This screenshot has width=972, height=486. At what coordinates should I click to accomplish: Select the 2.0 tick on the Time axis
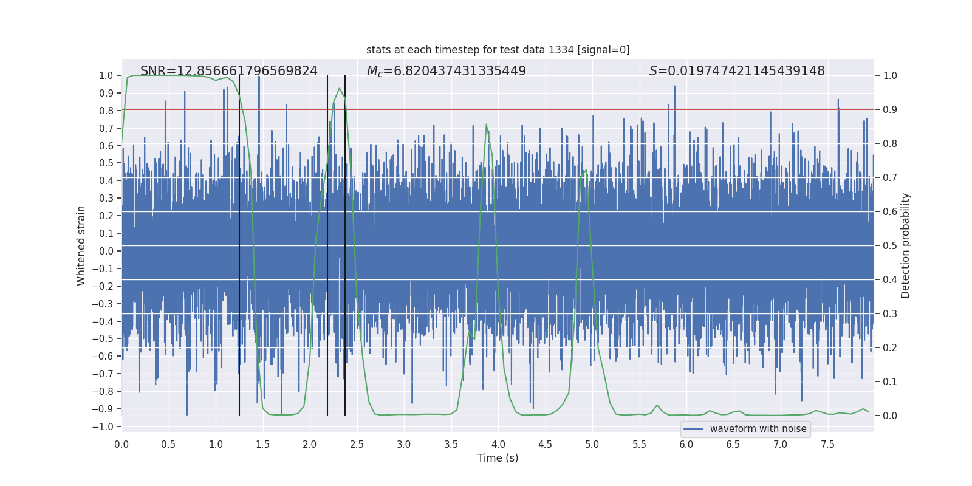(310, 444)
